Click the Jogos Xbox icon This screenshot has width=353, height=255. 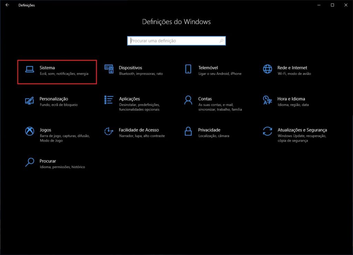30,131
